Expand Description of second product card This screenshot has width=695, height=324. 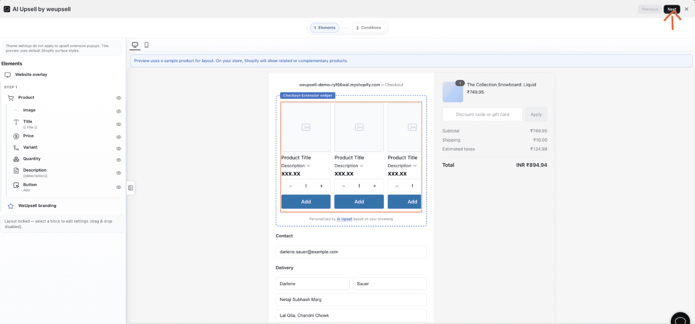349,166
